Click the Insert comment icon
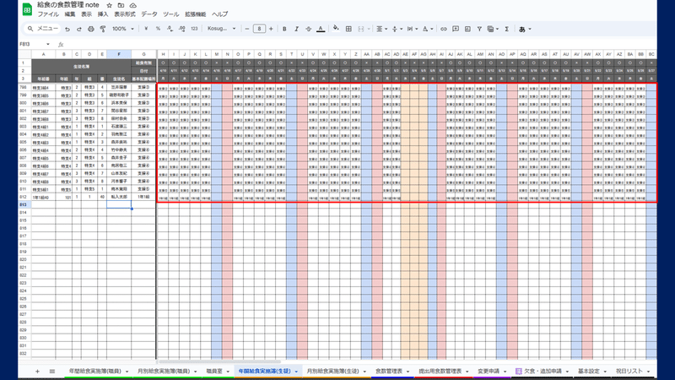Viewport: 675px width, 380px height. (x=456, y=29)
